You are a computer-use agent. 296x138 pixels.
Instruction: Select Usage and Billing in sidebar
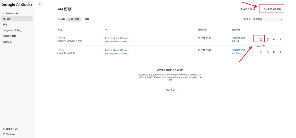[12, 30]
